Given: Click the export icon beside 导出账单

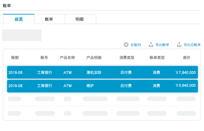Looking at the screenshot, I should coord(151,44).
